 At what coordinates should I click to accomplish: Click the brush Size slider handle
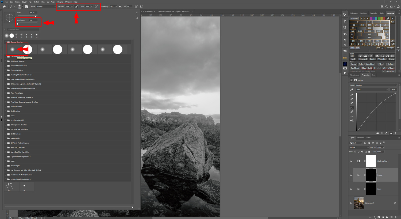click(36, 17)
